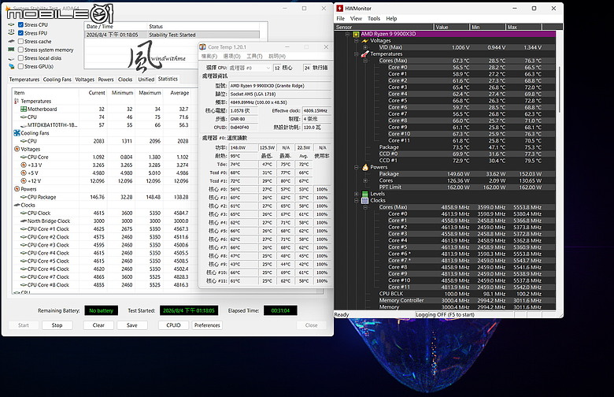Switch to the Cooling Fans tab
Image resolution: width=614 pixels, height=397 pixels.
coord(57,80)
